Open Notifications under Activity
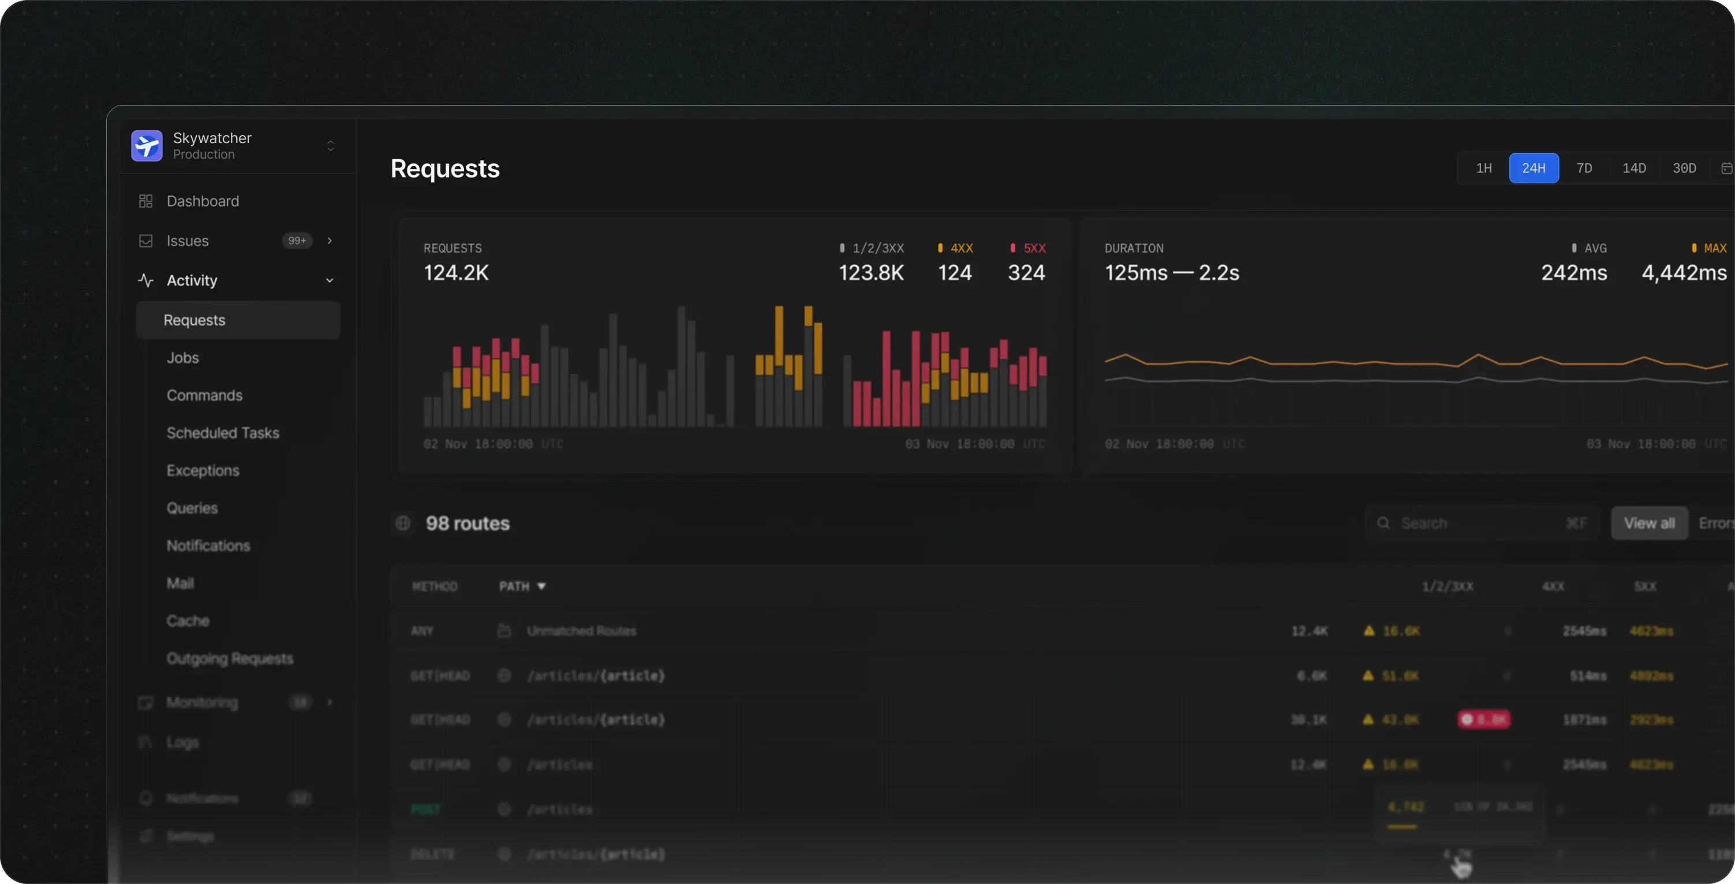Screen dimensions: 1735x884 pos(208,546)
